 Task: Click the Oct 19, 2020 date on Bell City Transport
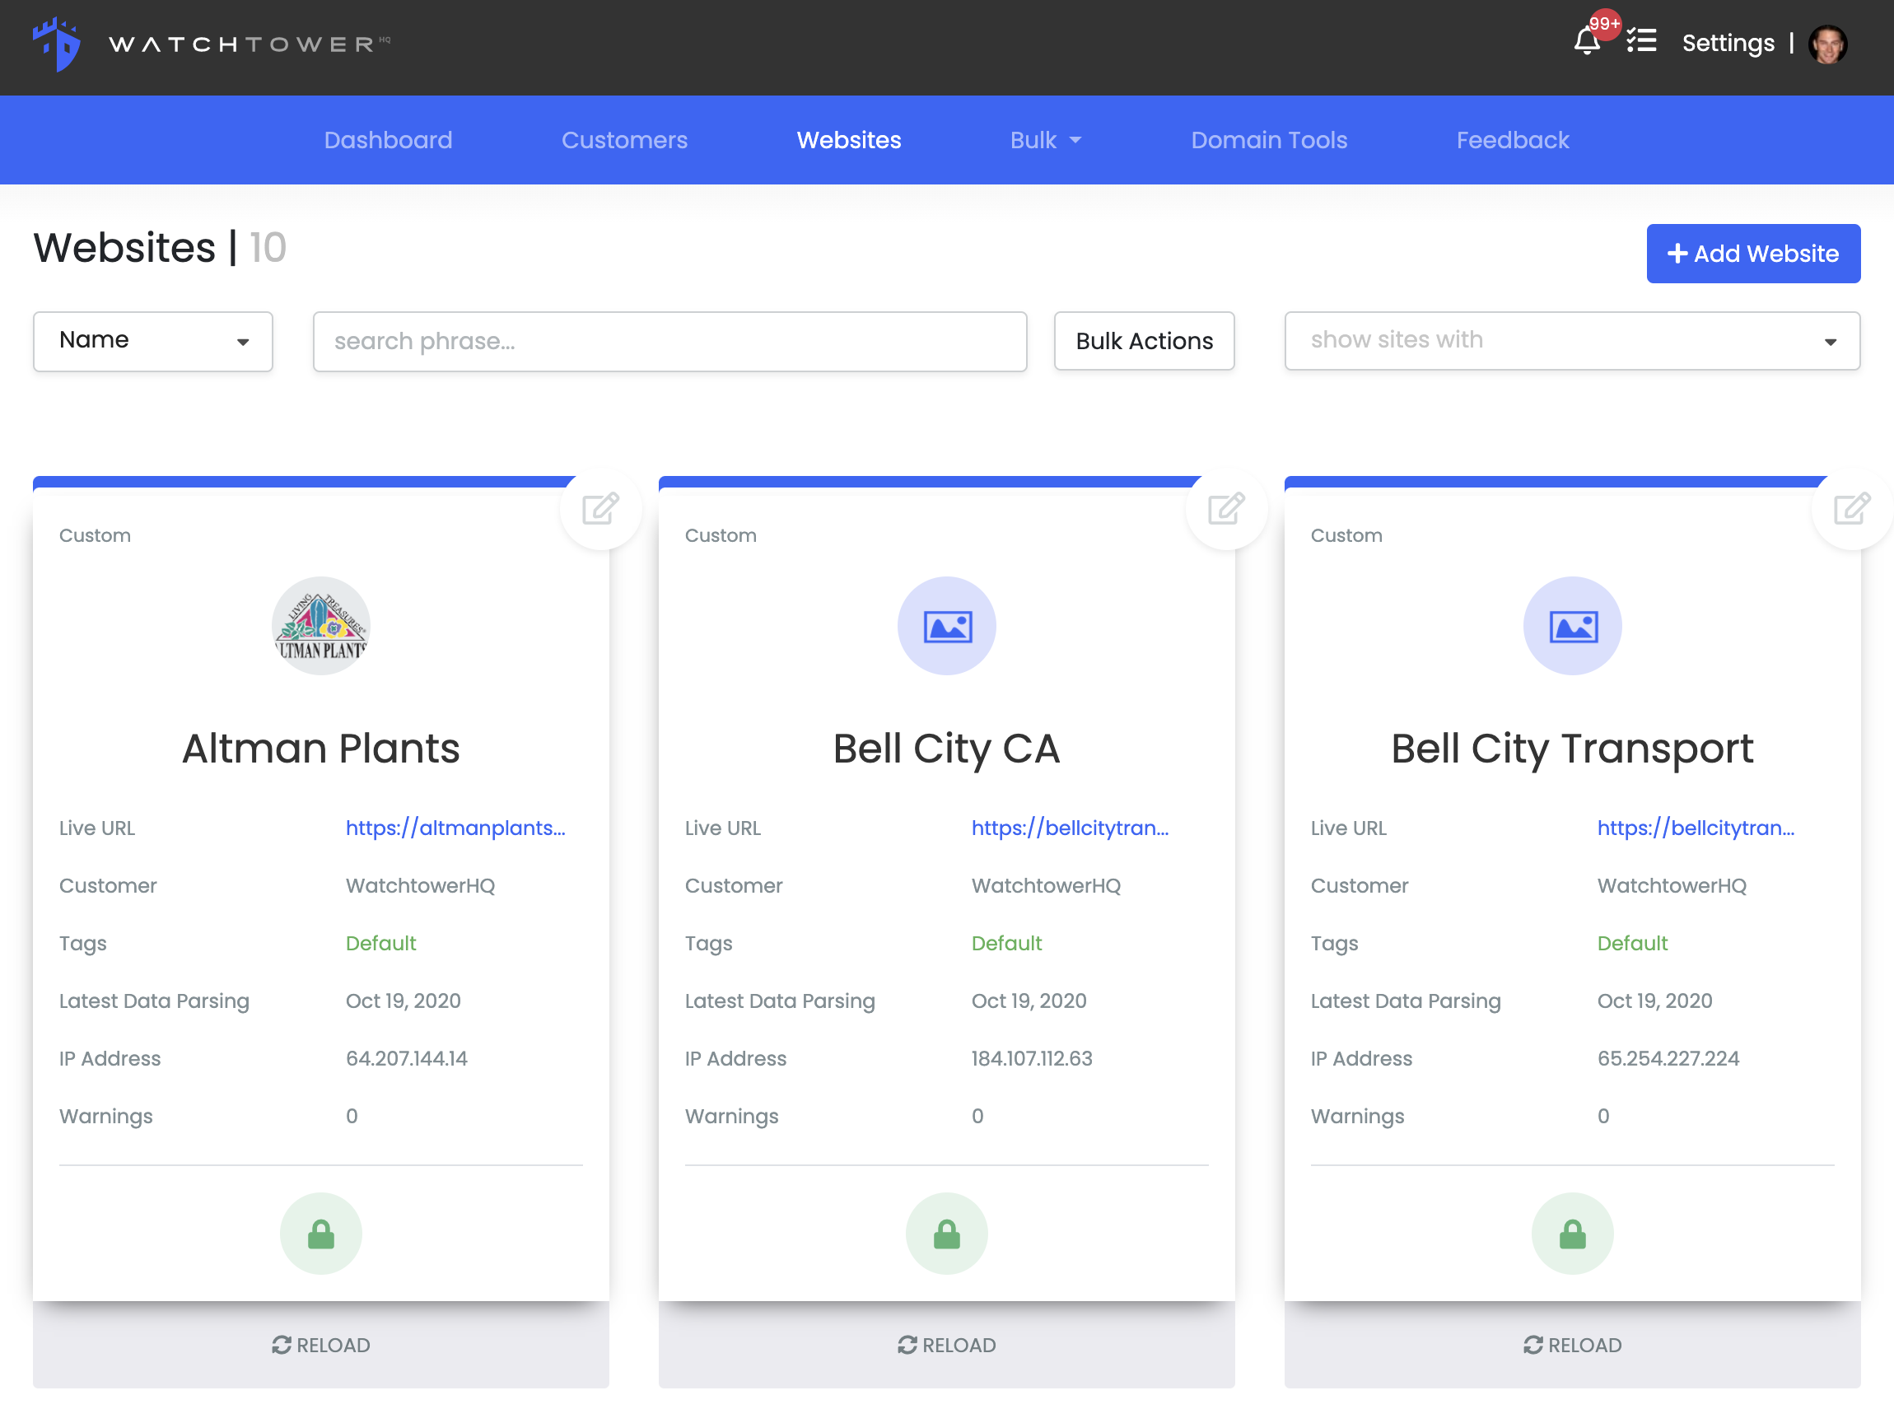click(x=1655, y=1001)
